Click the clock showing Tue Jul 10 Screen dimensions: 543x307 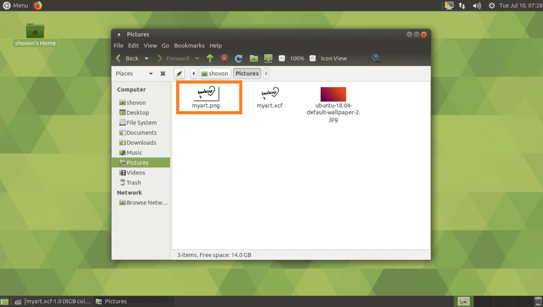pyautogui.click(x=521, y=6)
